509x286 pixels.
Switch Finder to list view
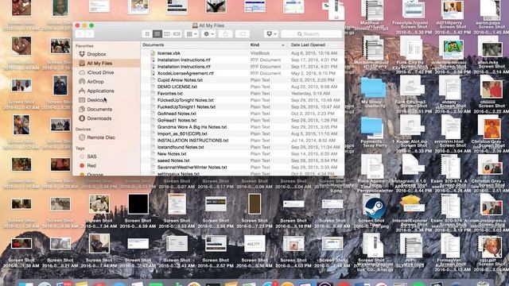[x=157, y=33]
